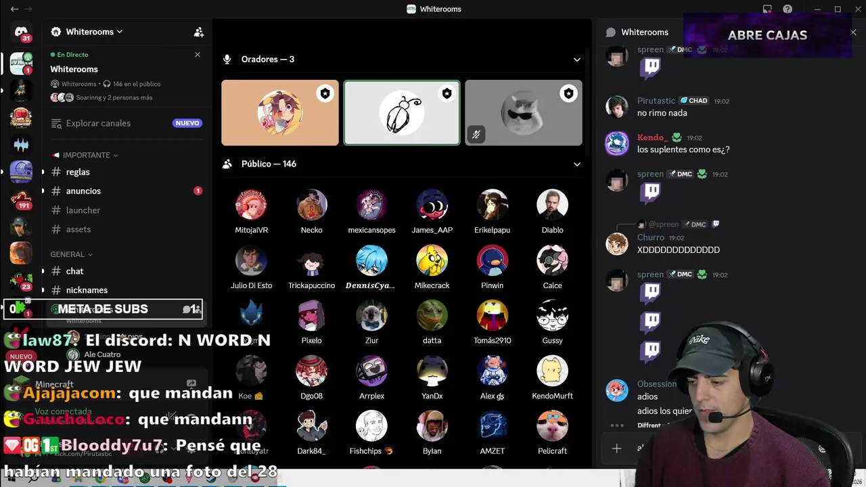Screen dimensions: 866x487
Task: Click Pirutastic's CHAD role tag
Action: (x=694, y=101)
